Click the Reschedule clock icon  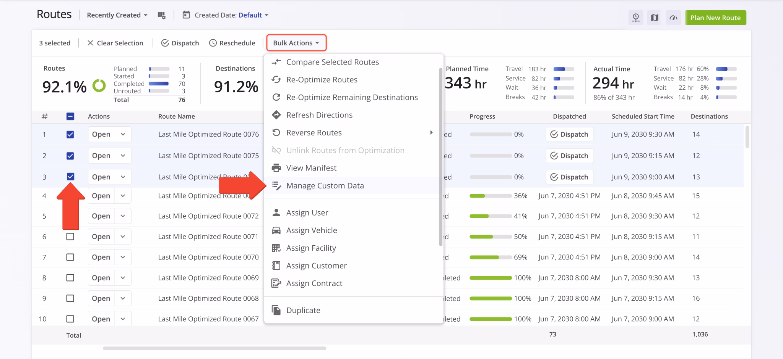tap(213, 43)
